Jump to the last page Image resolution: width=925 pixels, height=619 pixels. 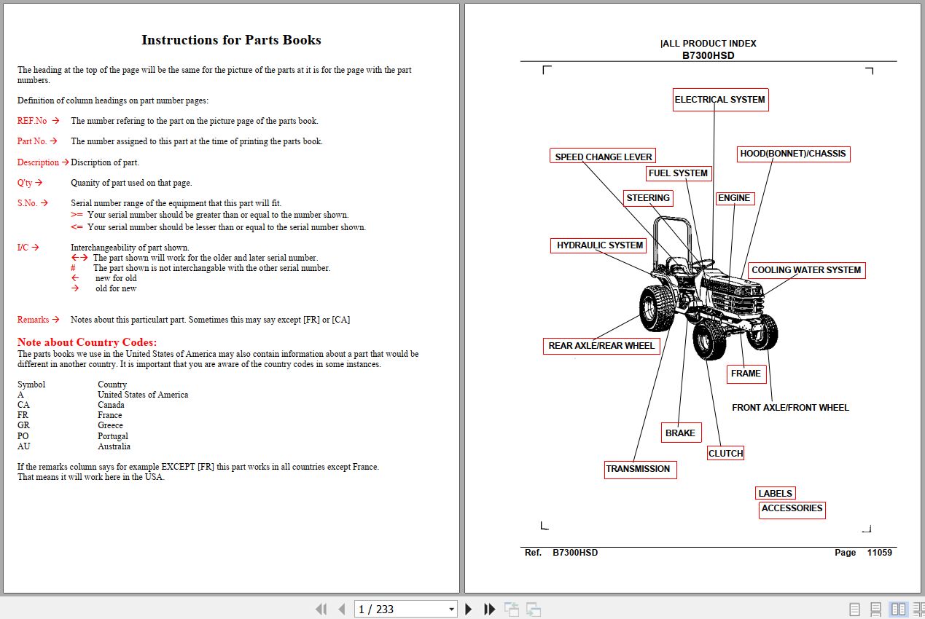(x=490, y=609)
